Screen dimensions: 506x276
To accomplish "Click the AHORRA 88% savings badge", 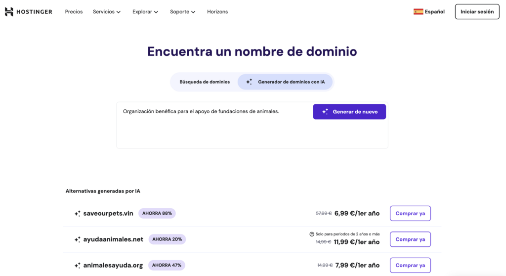I will [x=157, y=214].
